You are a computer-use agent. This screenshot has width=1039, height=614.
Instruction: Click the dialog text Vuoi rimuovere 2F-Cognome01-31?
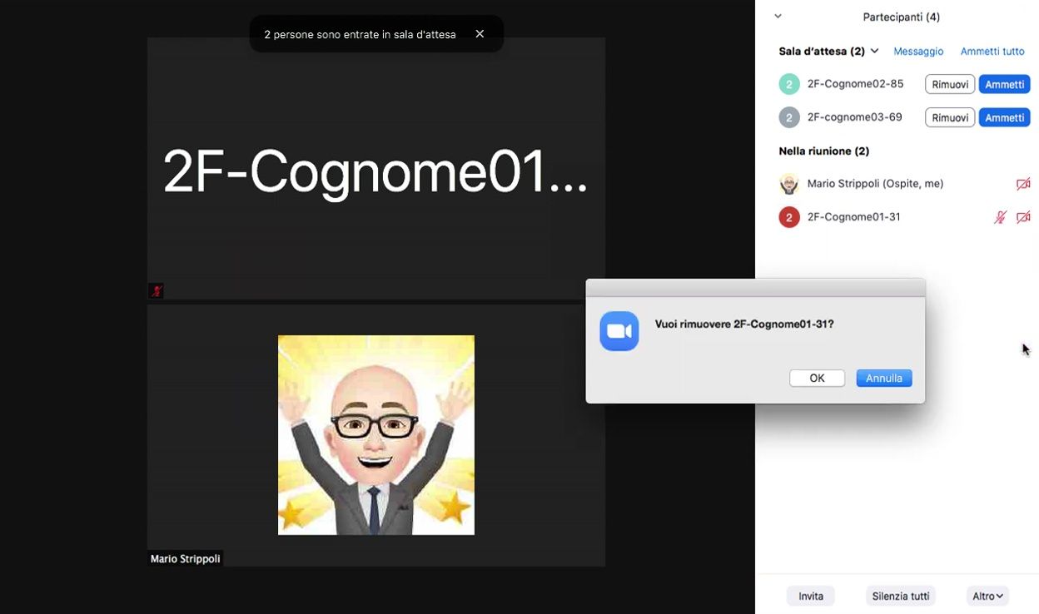tap(744, 324)
